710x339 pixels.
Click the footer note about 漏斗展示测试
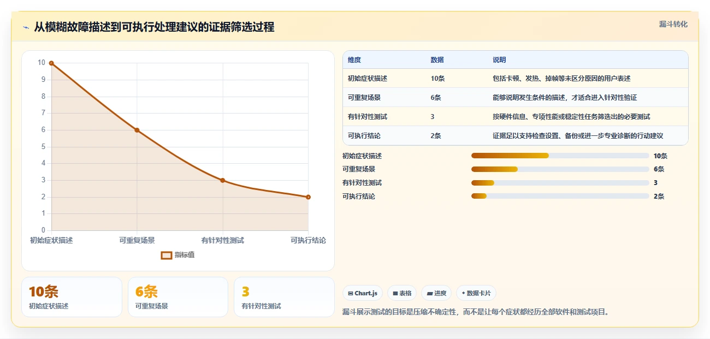(476, 312)
